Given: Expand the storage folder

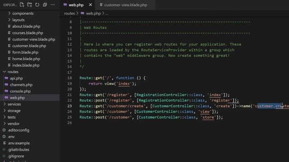Looking at the screenshot, I should [x=14, y=111].
